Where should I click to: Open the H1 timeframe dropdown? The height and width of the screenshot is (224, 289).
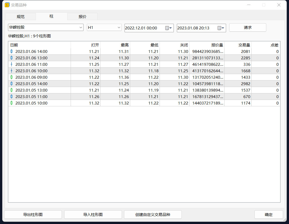pos(119,27)
